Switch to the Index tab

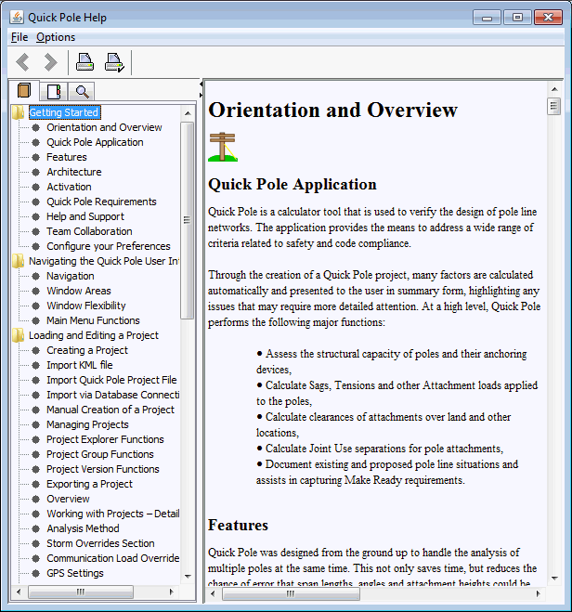coord(54,92)
